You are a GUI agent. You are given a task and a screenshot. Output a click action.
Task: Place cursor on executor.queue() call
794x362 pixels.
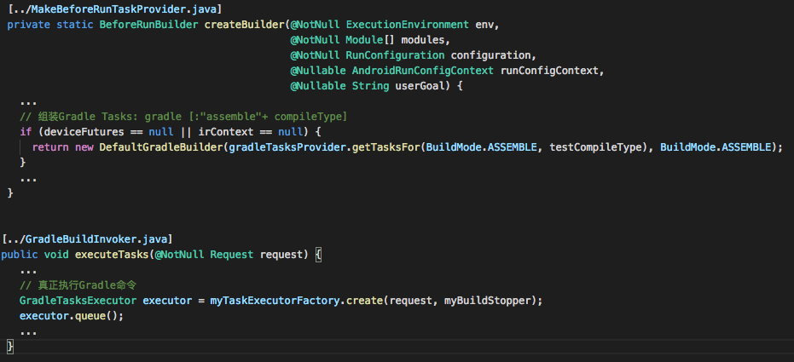(x=72, y=316)
